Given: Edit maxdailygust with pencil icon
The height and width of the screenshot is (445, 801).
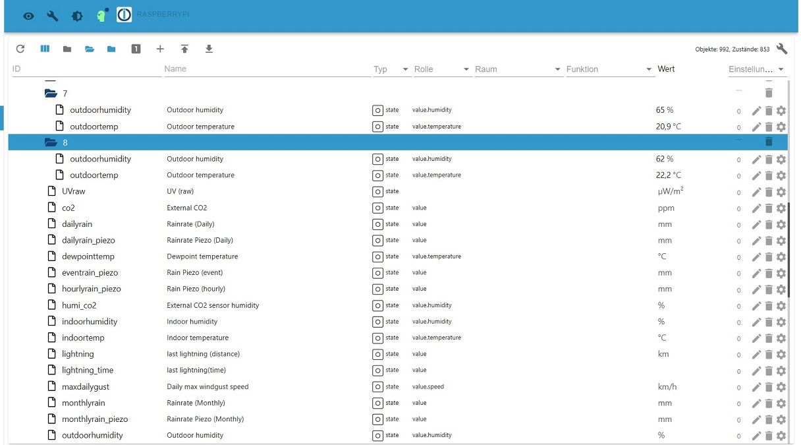Looking at the screenshot, I should pyautogui.click(x=756, y=387).
